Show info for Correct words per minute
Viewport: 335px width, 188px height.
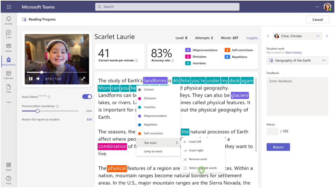click(x=136, y=60)
